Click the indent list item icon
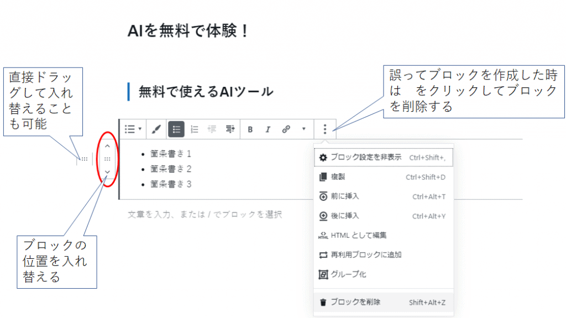 pyautogui.click(x=230, y=129)
